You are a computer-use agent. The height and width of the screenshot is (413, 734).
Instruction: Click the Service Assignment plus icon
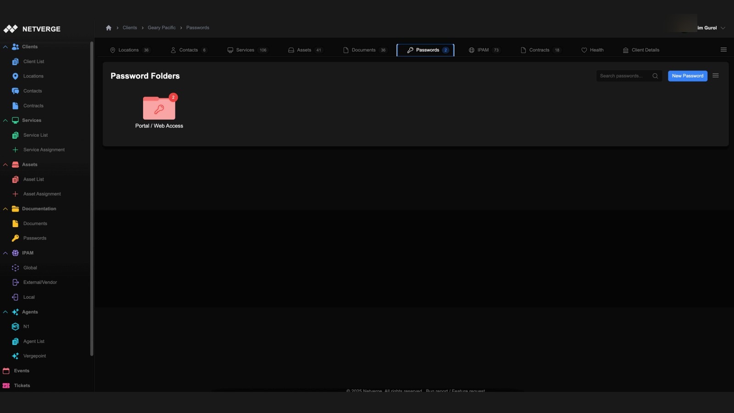(x=15, y=149)
